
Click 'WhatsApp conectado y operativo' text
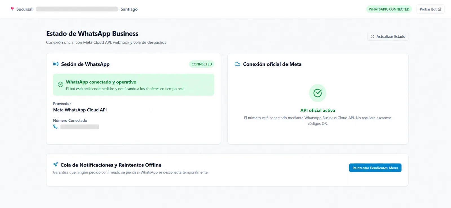tap(101, 82)
